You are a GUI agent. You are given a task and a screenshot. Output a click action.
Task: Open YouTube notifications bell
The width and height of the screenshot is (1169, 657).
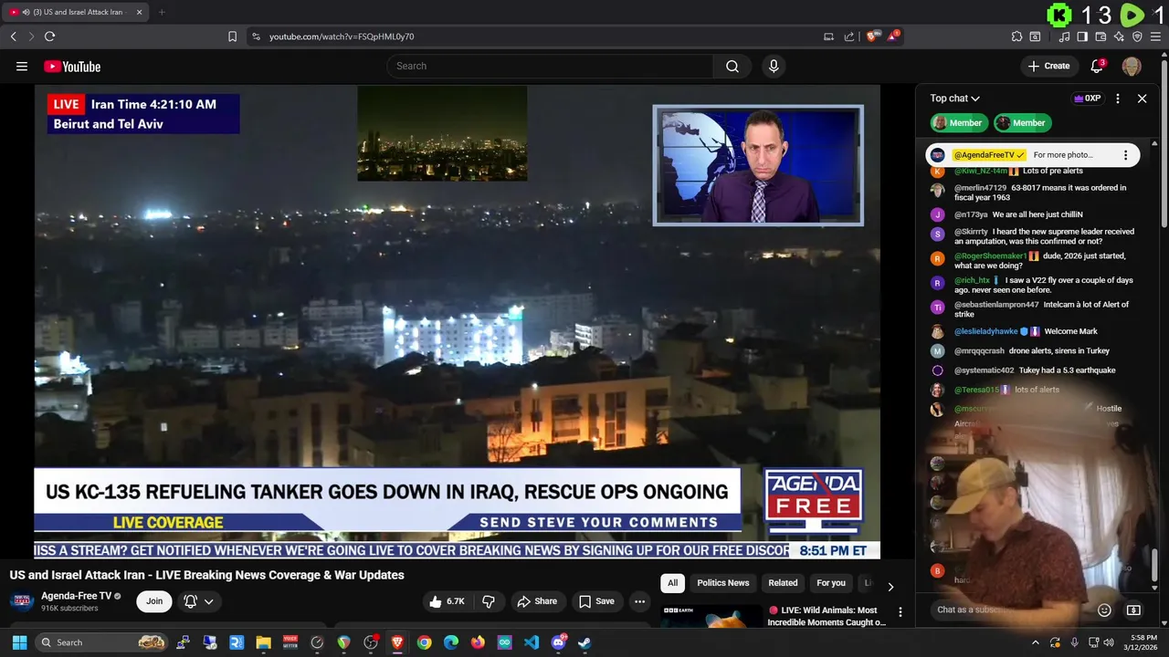coord(1098,66)
